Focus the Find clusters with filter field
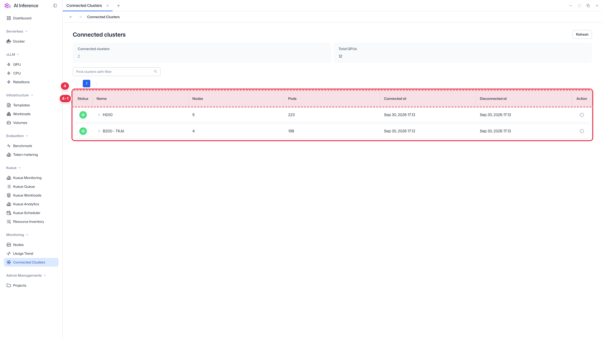 click(116, 72)
